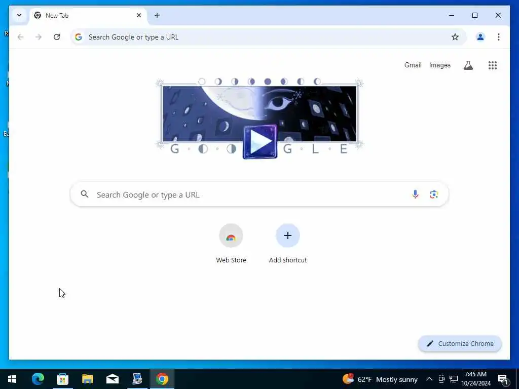Open the Windows Start menu
This screenshot has height=389, width=519.
(x=12, y=379)
